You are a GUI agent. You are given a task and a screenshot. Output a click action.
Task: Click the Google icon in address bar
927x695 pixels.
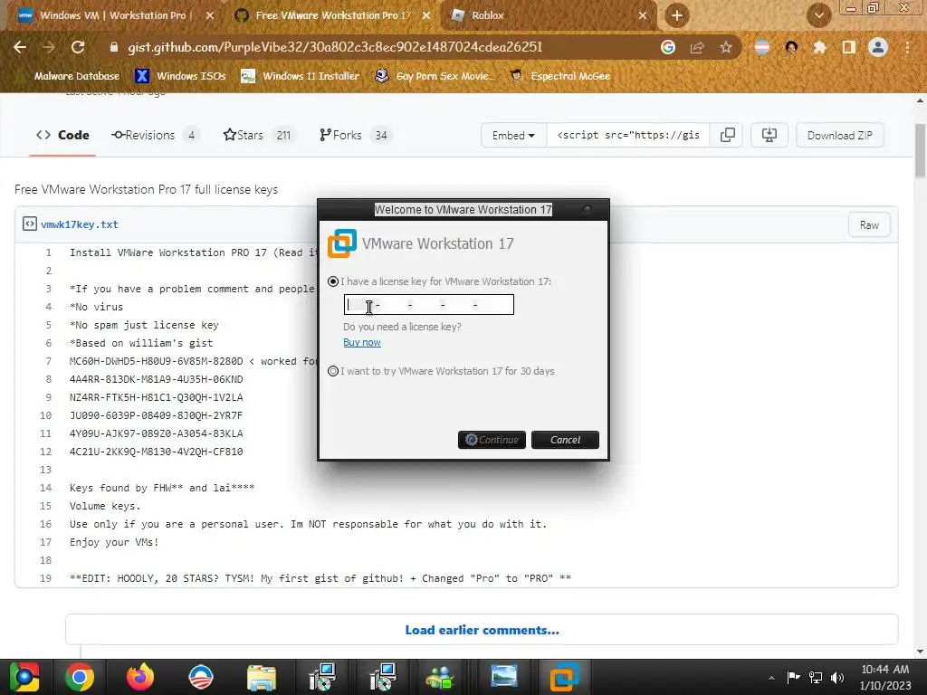tap(668, 47)
